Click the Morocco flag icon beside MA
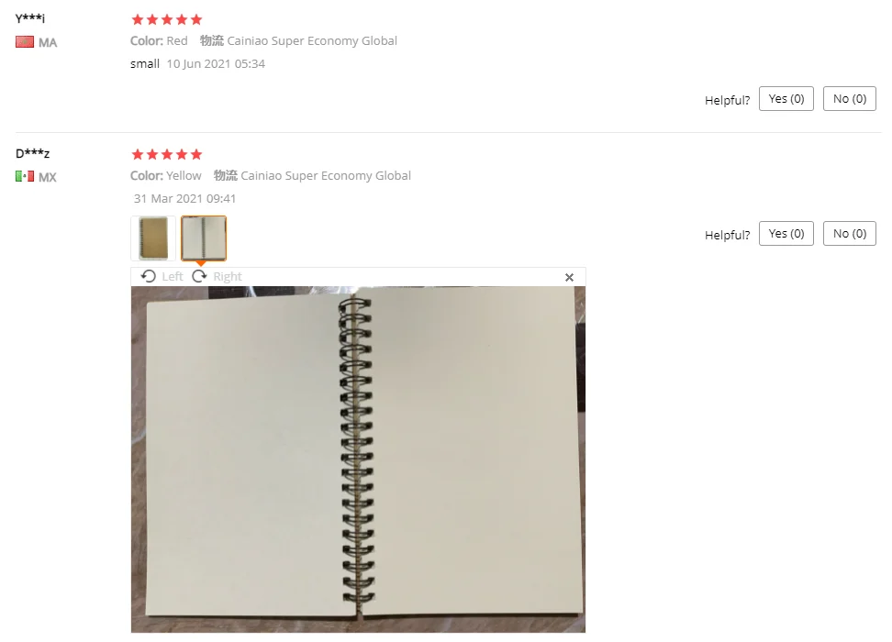This screenshot has width=892, height=642. [x=25, y=42]
